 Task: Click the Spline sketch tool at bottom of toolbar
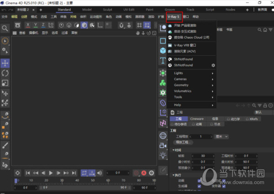5,165
